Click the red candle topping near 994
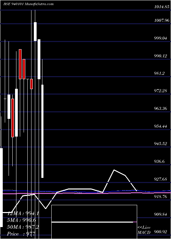 pyautogui.click(x=20, y=64)
